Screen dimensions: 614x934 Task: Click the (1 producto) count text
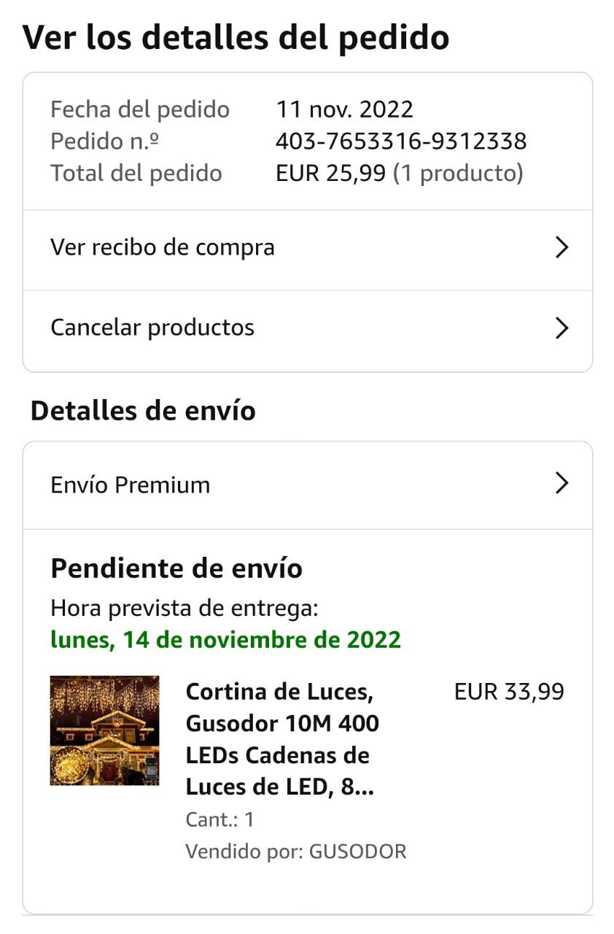(x=458, y=174)
